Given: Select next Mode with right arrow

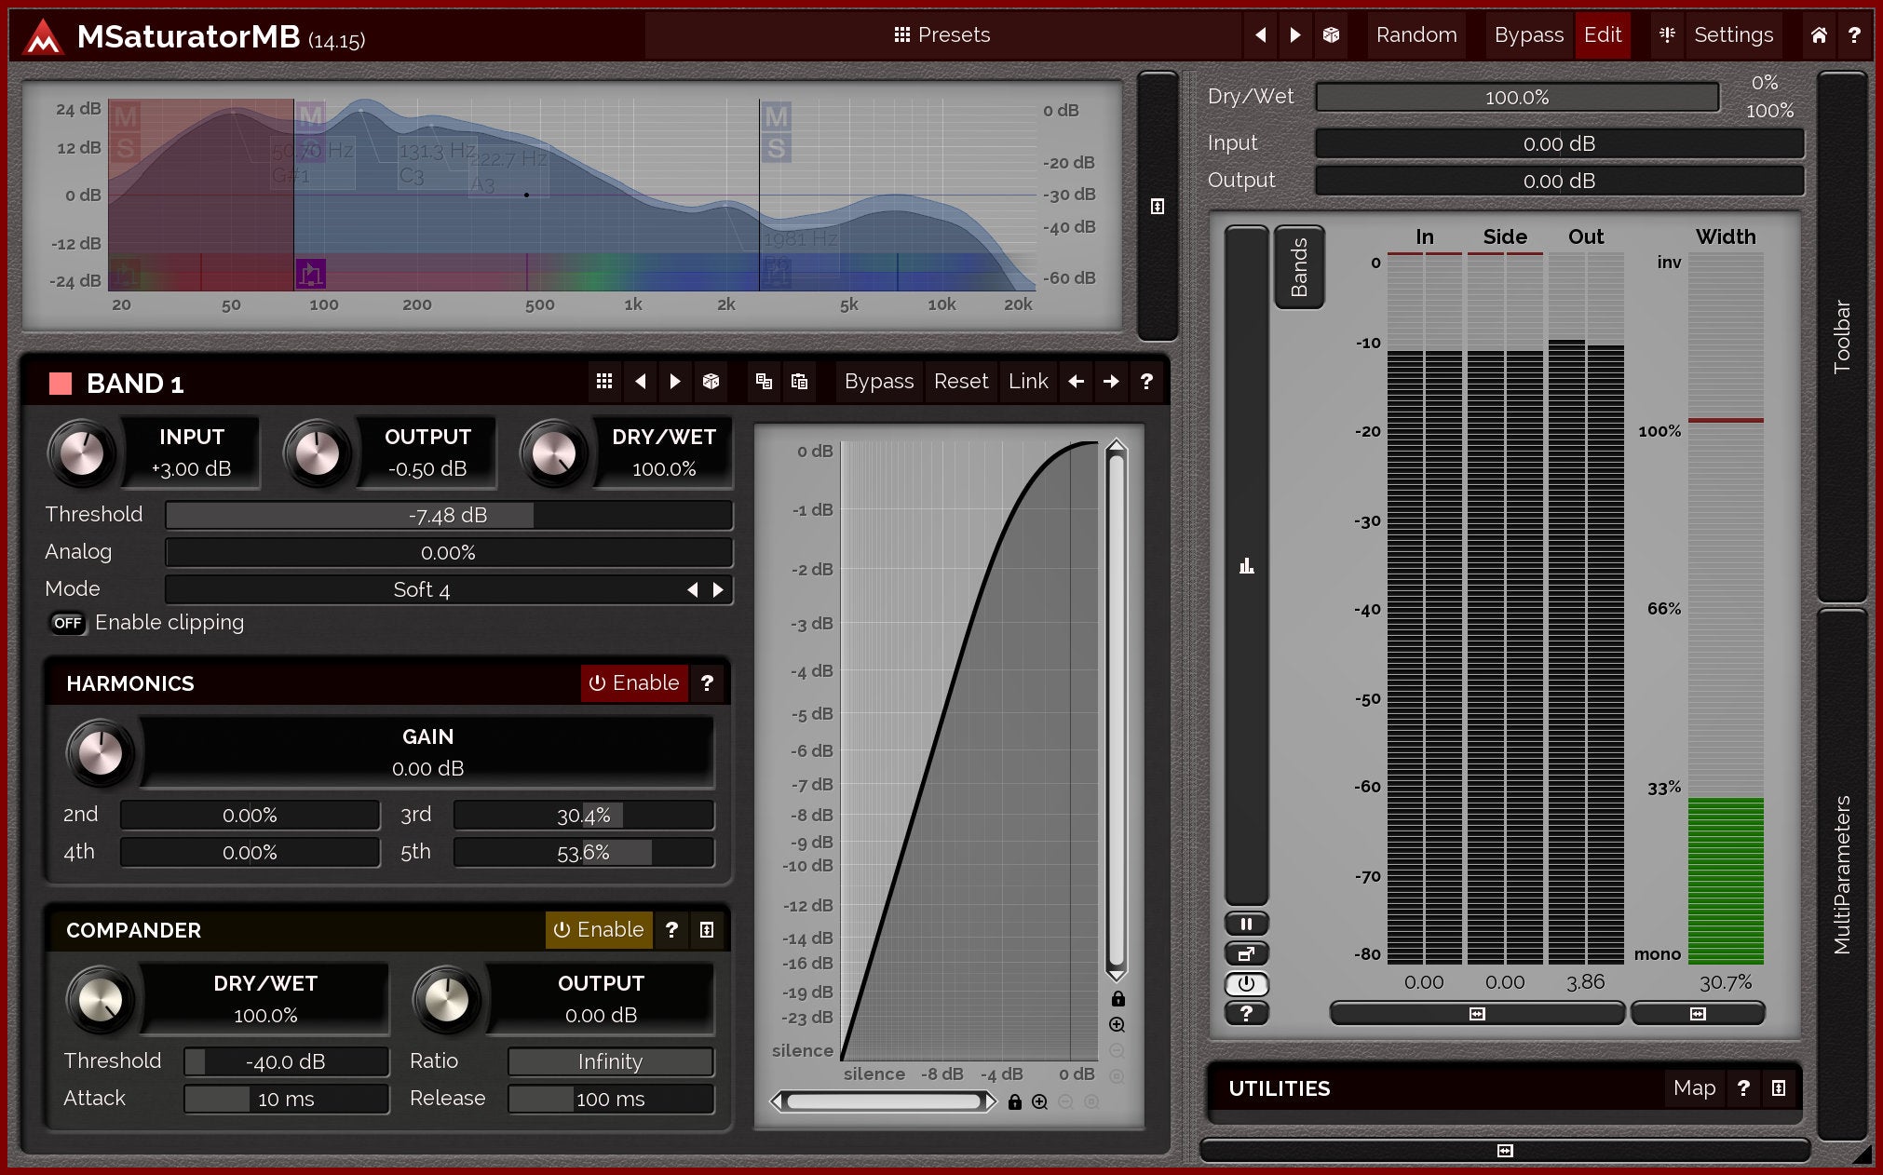Looking at the screenshot, I should pyautogui.click(x=718, y=590).
